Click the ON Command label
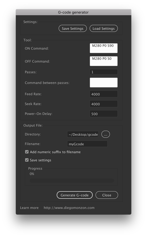This screenshot has width=147, height=237. pyautogui.click(x=37, y=48)
